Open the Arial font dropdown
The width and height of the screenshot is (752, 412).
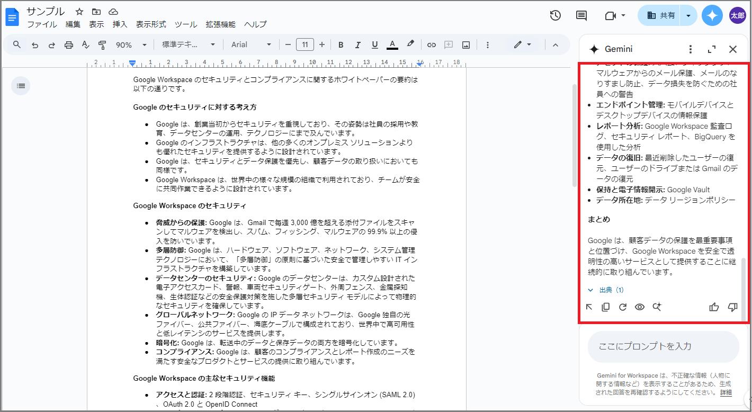click(x=252, y=45)
